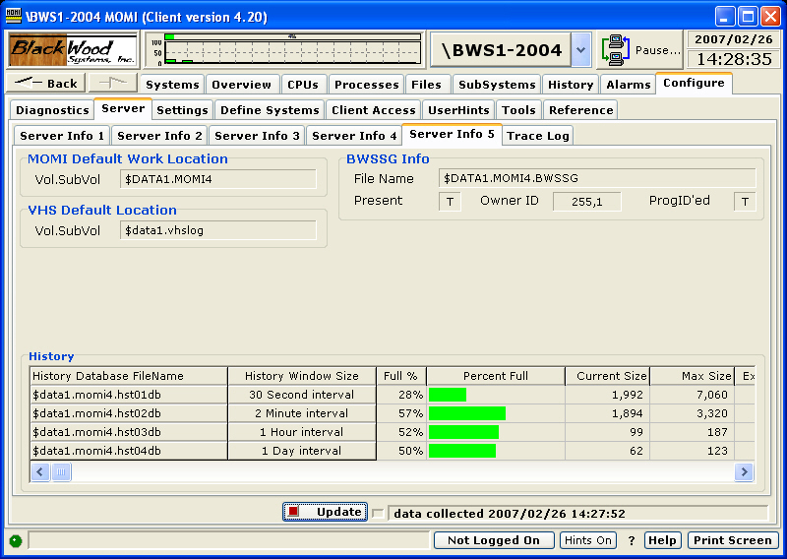
Task: Click the Help button
Action: coord(662,540)
